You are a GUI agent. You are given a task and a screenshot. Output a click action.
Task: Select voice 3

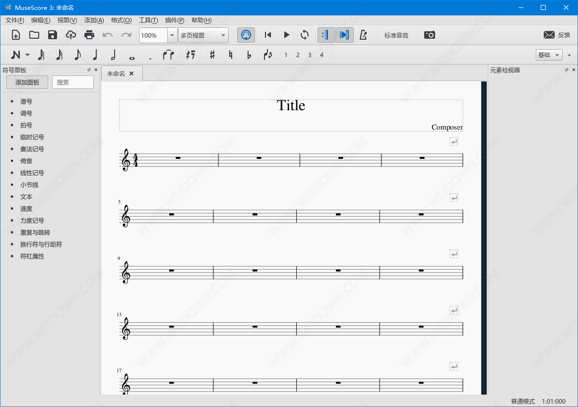pyautogui.click(x=310, y=55)
